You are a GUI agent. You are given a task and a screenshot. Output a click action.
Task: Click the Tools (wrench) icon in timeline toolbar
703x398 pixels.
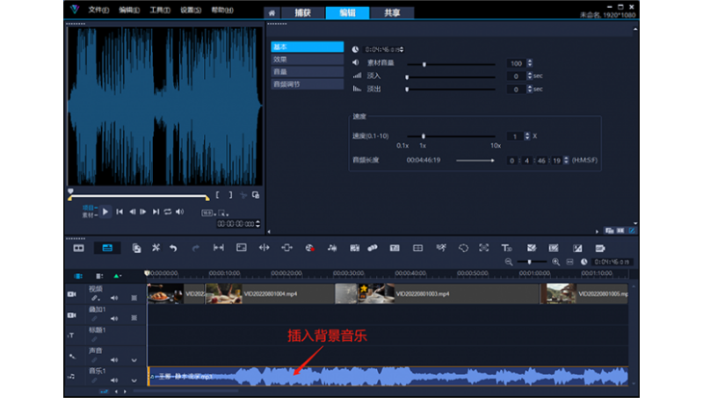156,248
